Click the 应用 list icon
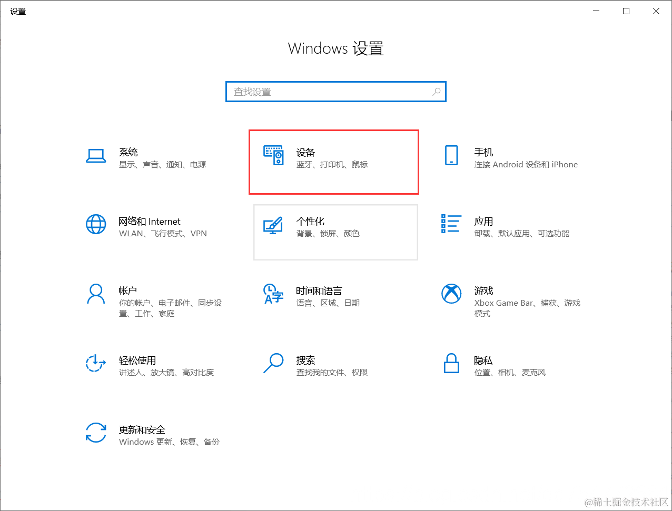This screenshot has height=511, width=672. pyautogui.click(x=451, y=224)
